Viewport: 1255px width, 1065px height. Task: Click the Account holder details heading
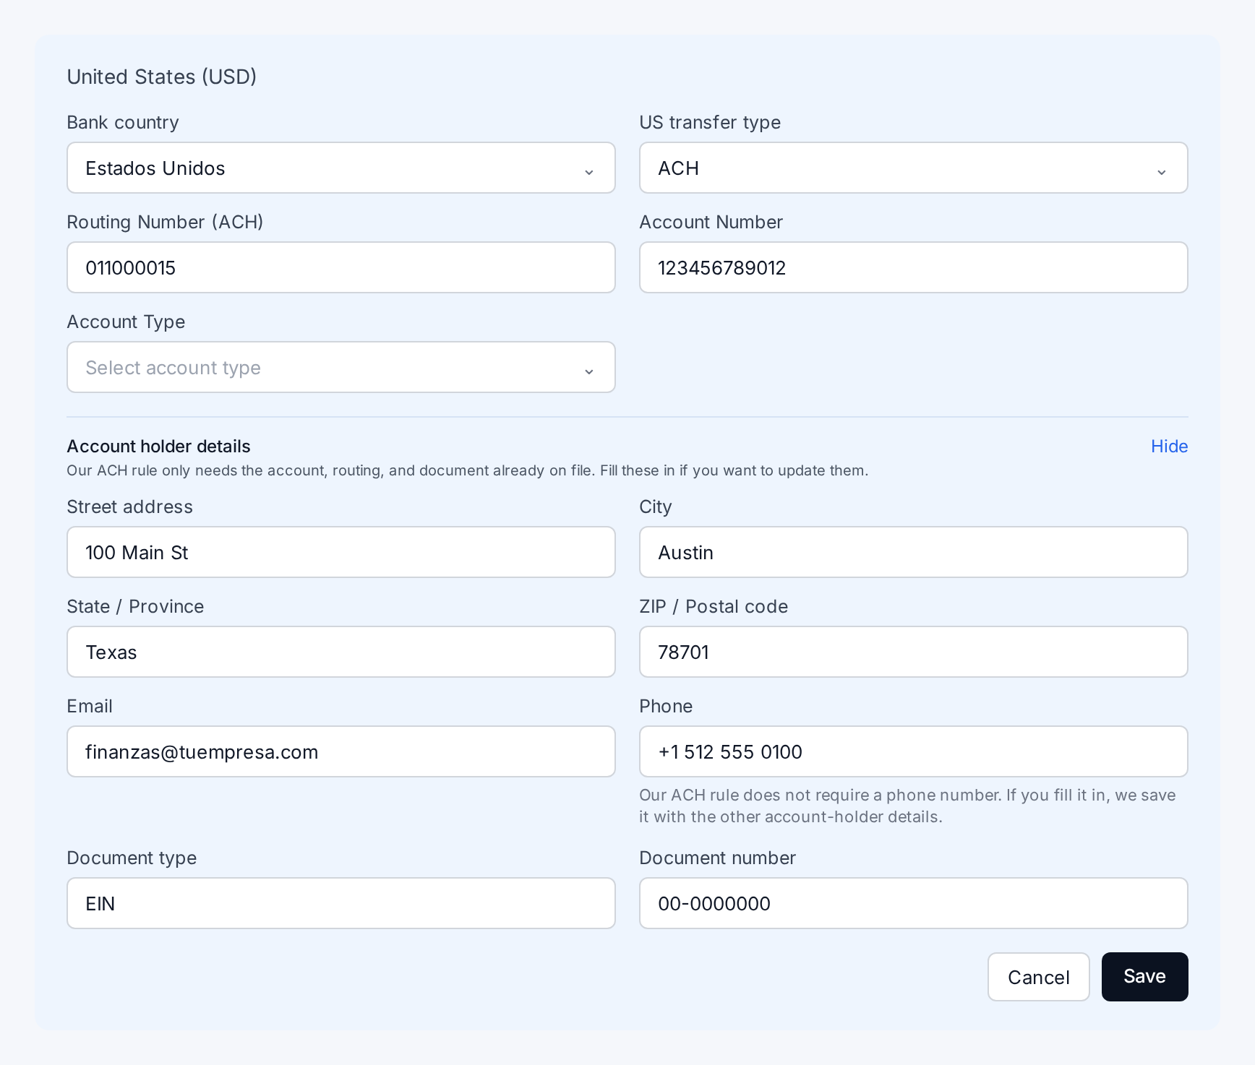[x=158, y=447]
